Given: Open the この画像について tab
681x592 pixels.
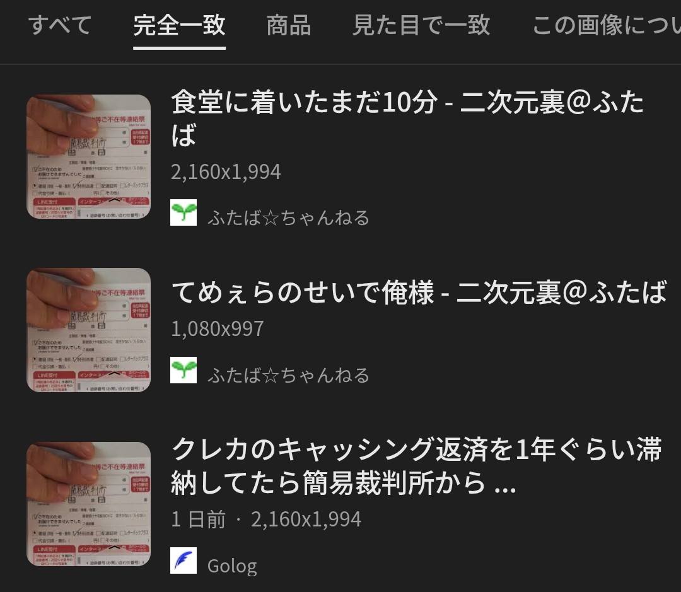Looking at the screenshot, I should click(607, 25).
